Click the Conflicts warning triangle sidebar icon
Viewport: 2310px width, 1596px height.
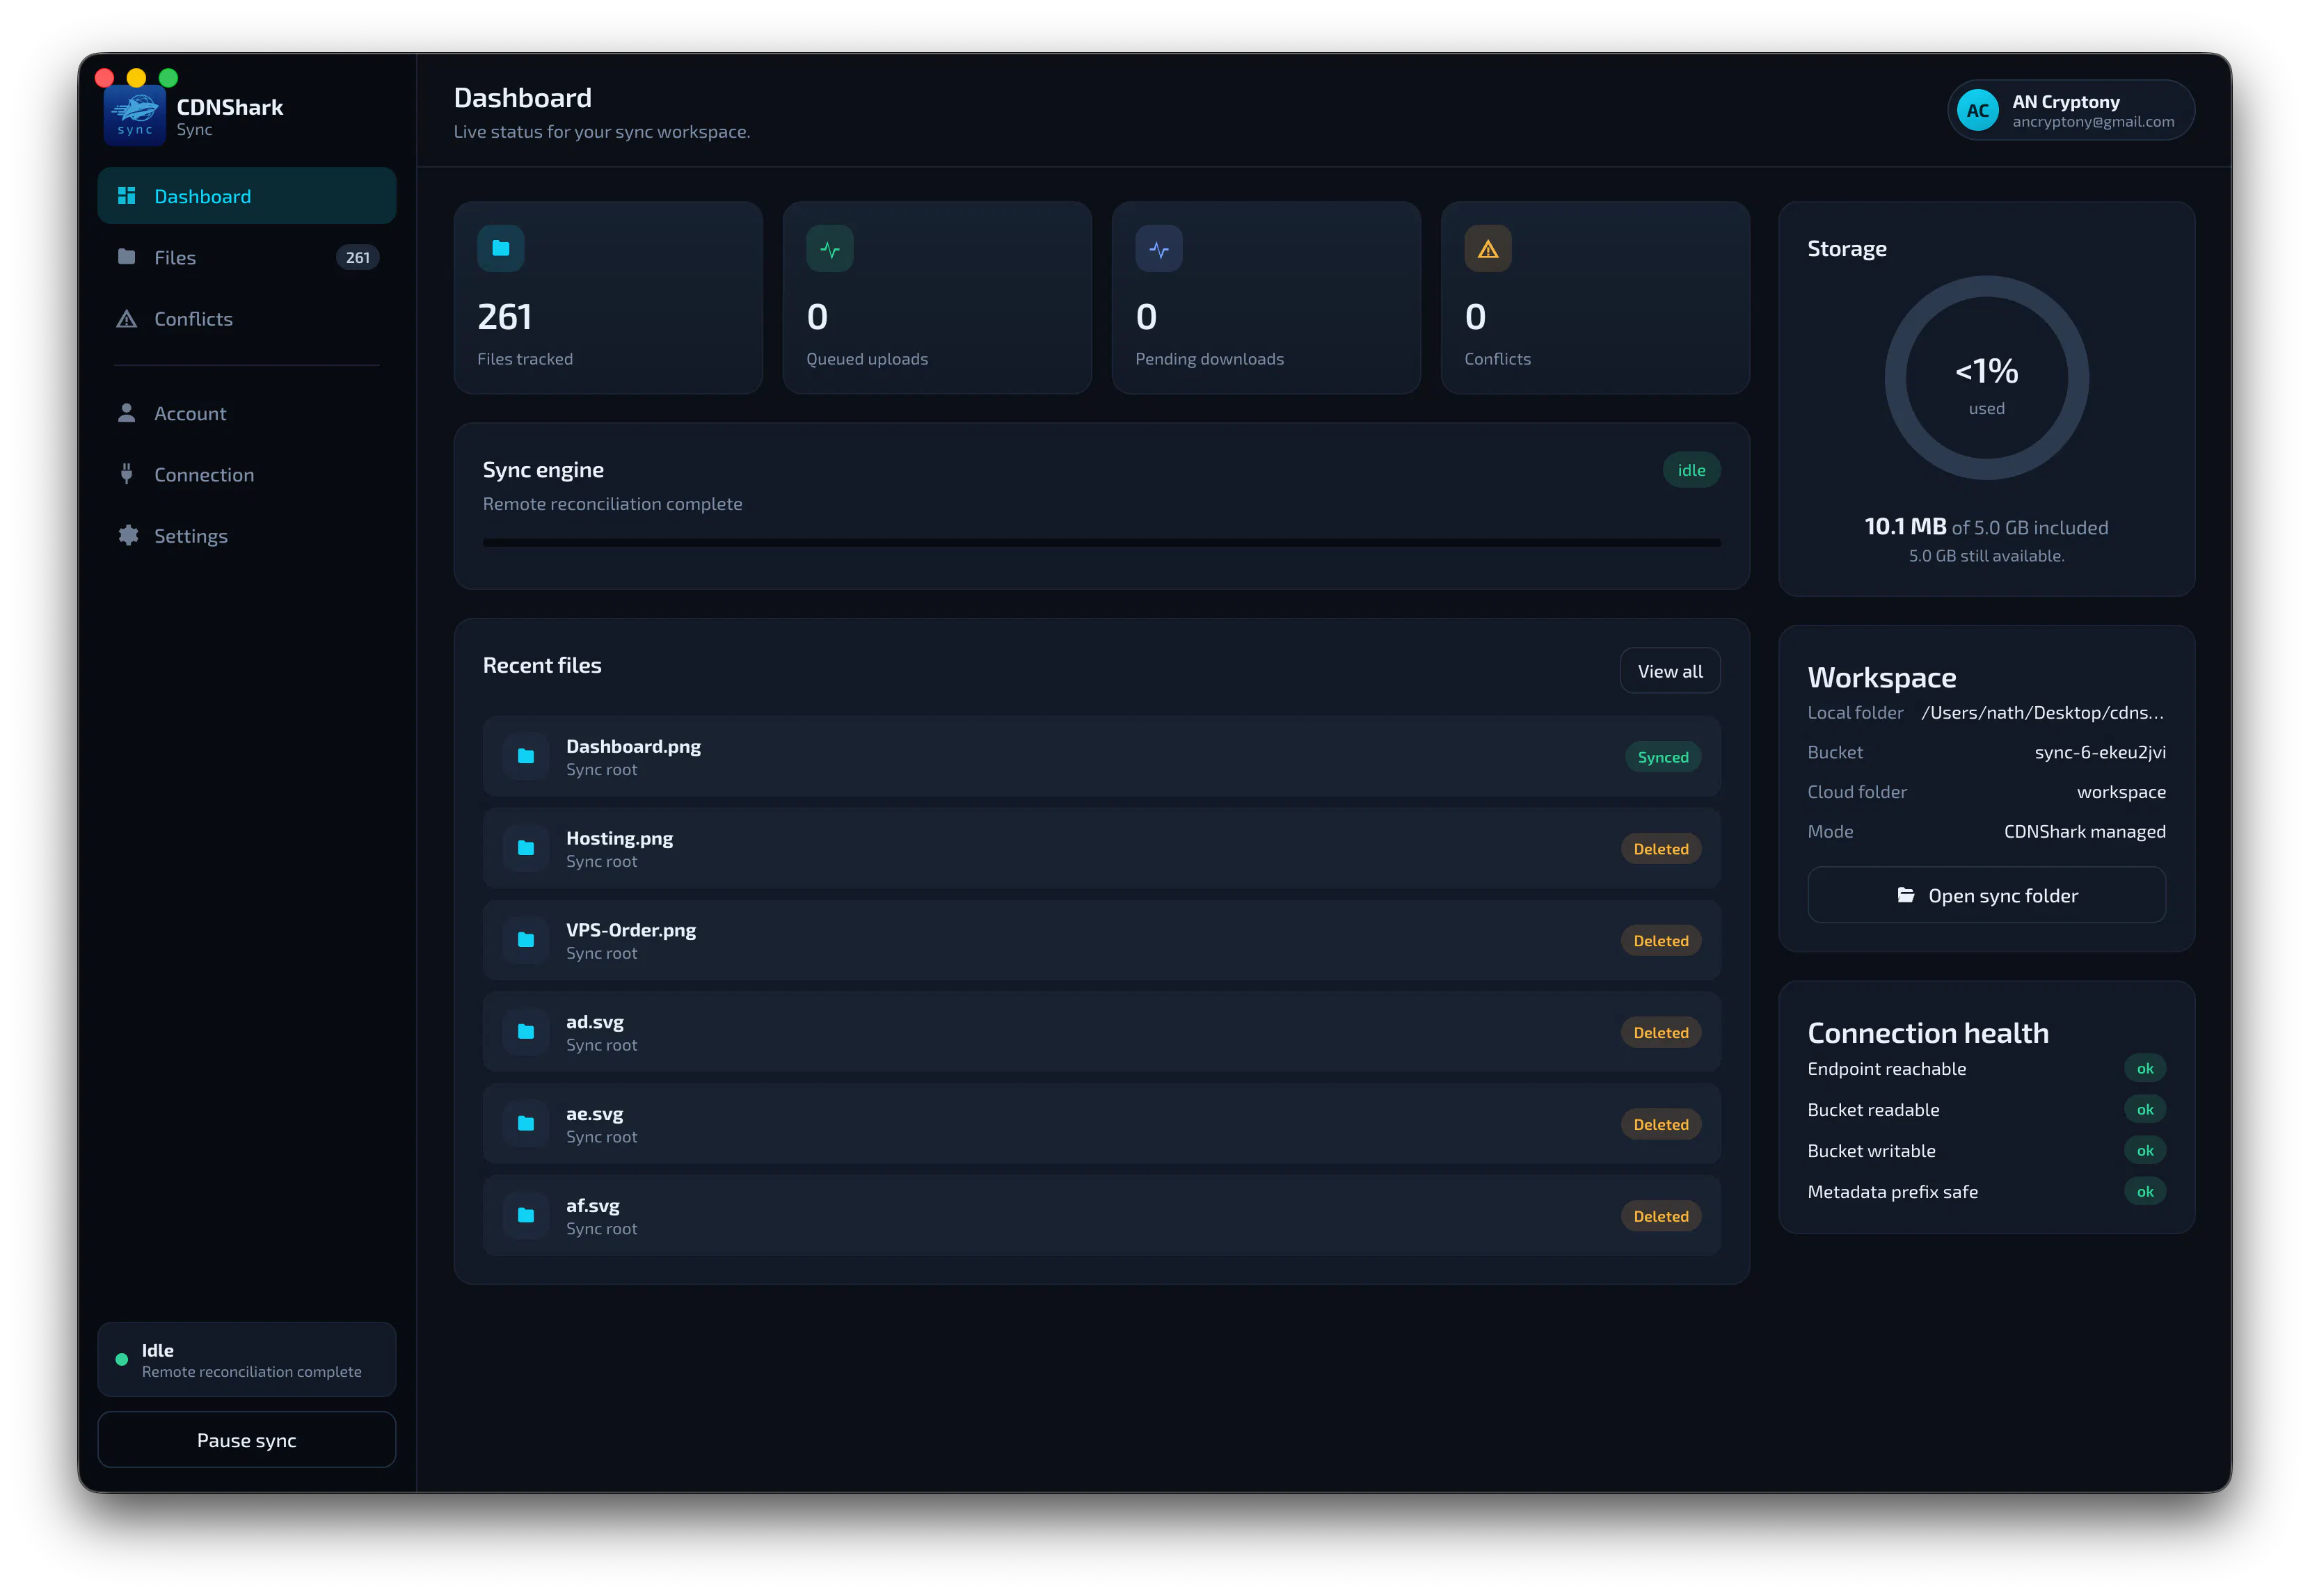click(x=127, y=319)
